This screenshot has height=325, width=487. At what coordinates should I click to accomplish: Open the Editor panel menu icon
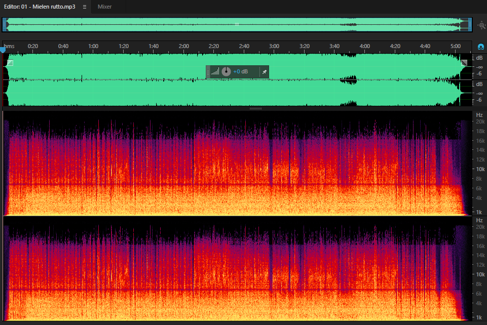[x=85, y=7]
